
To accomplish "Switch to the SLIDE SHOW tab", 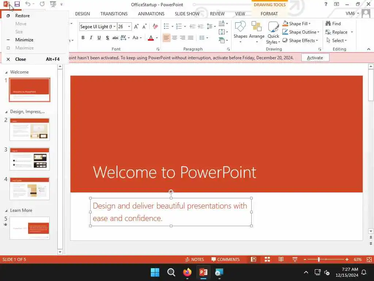I will pos(187,14).
